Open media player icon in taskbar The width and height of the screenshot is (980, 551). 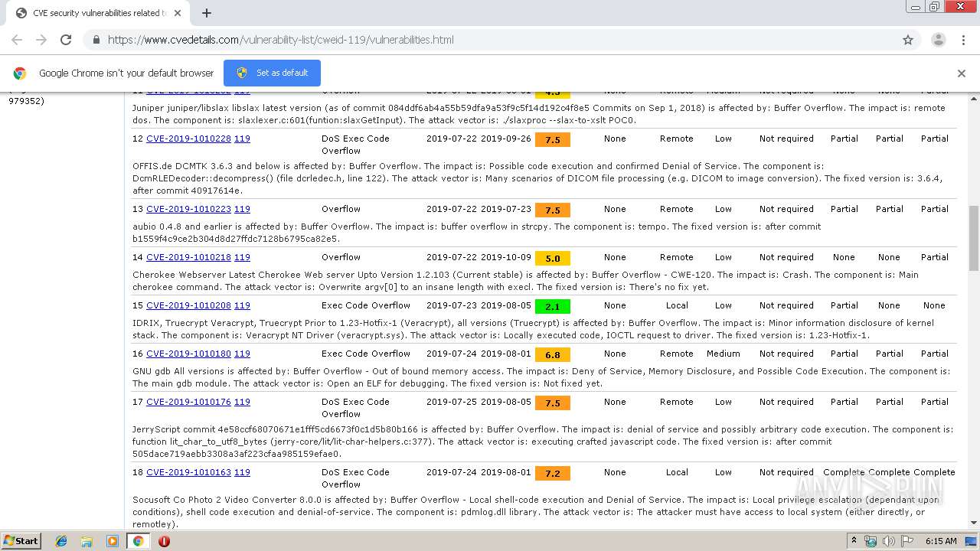tap(113, 541)
